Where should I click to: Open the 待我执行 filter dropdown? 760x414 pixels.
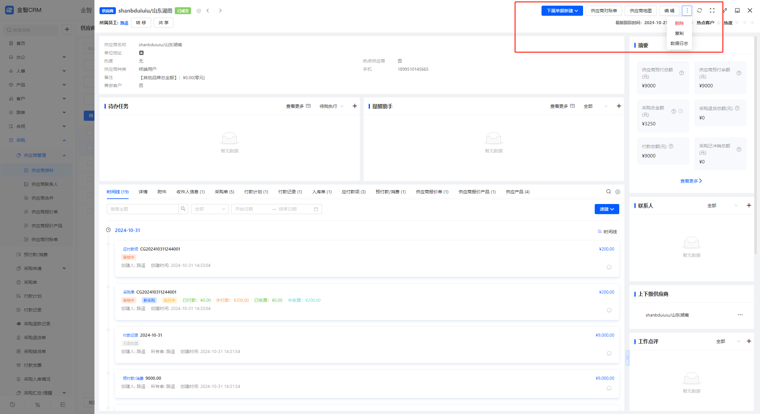point(332,106)
